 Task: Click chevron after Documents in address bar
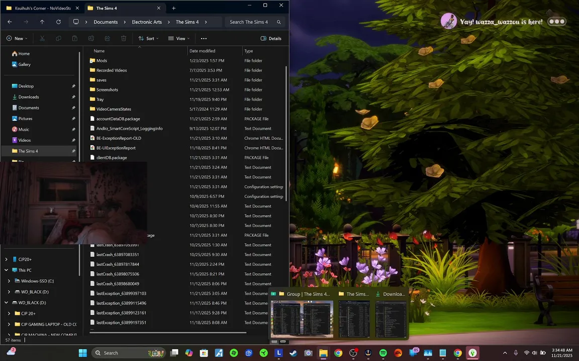click(125, 22)
